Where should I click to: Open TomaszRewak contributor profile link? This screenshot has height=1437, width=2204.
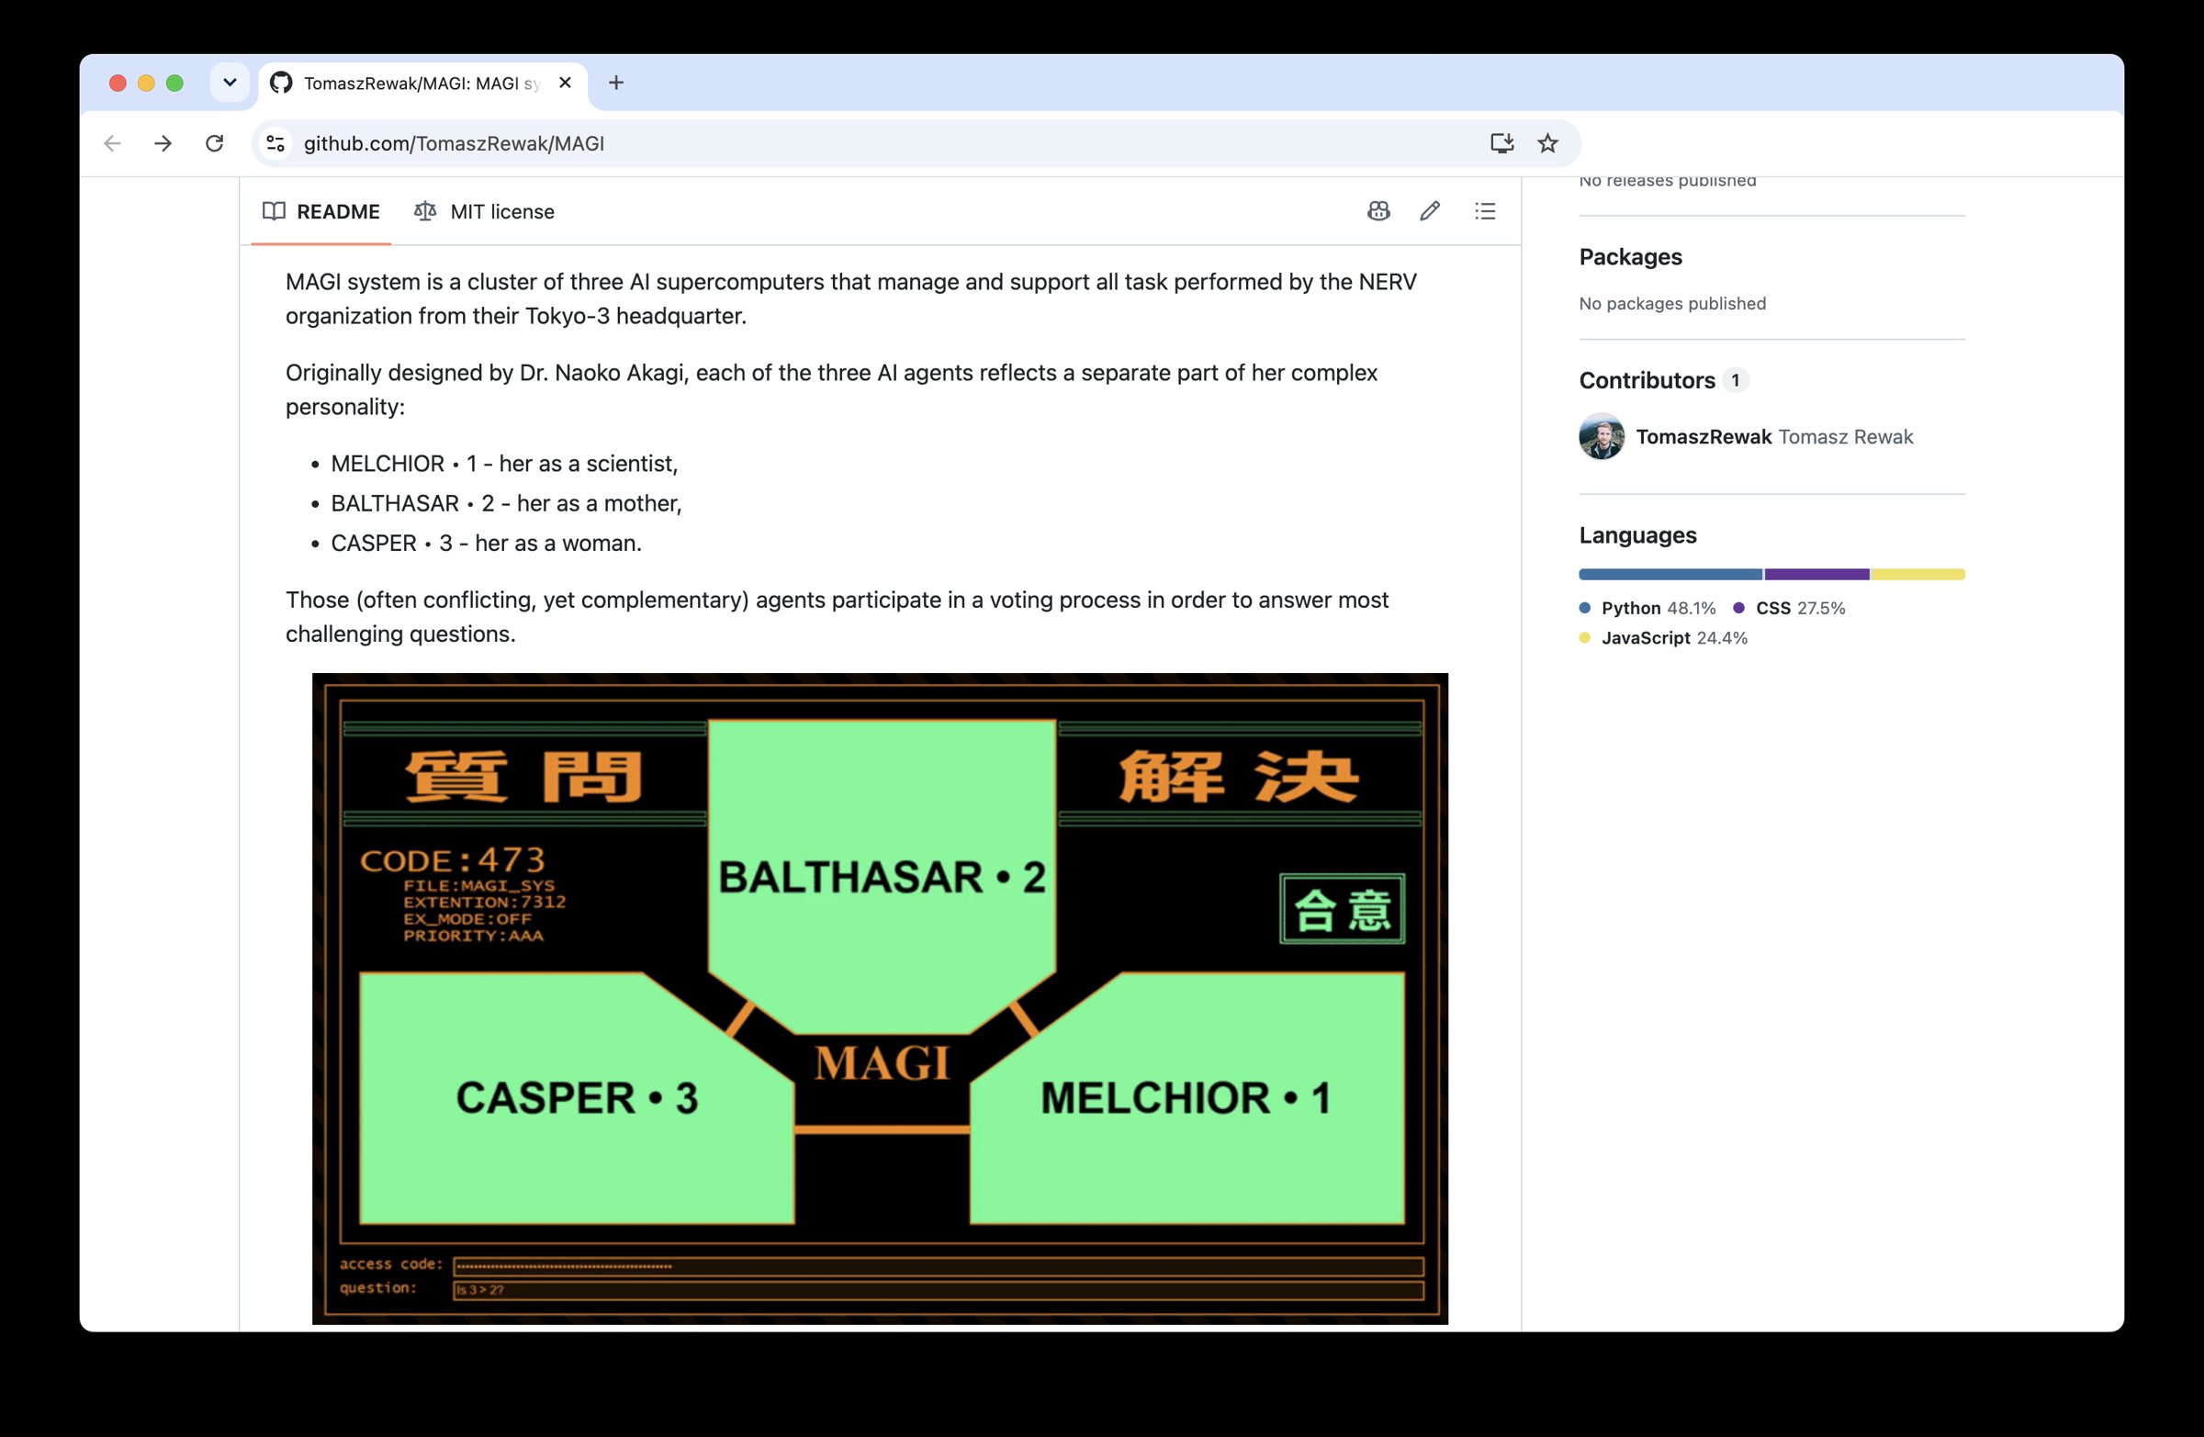tap(1703, 437)
